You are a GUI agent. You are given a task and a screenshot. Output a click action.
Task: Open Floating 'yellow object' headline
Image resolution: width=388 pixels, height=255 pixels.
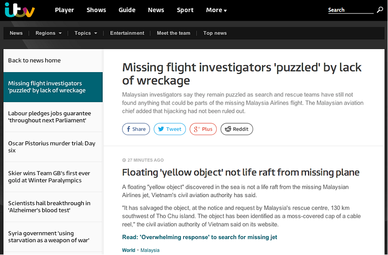click(241, 172)
